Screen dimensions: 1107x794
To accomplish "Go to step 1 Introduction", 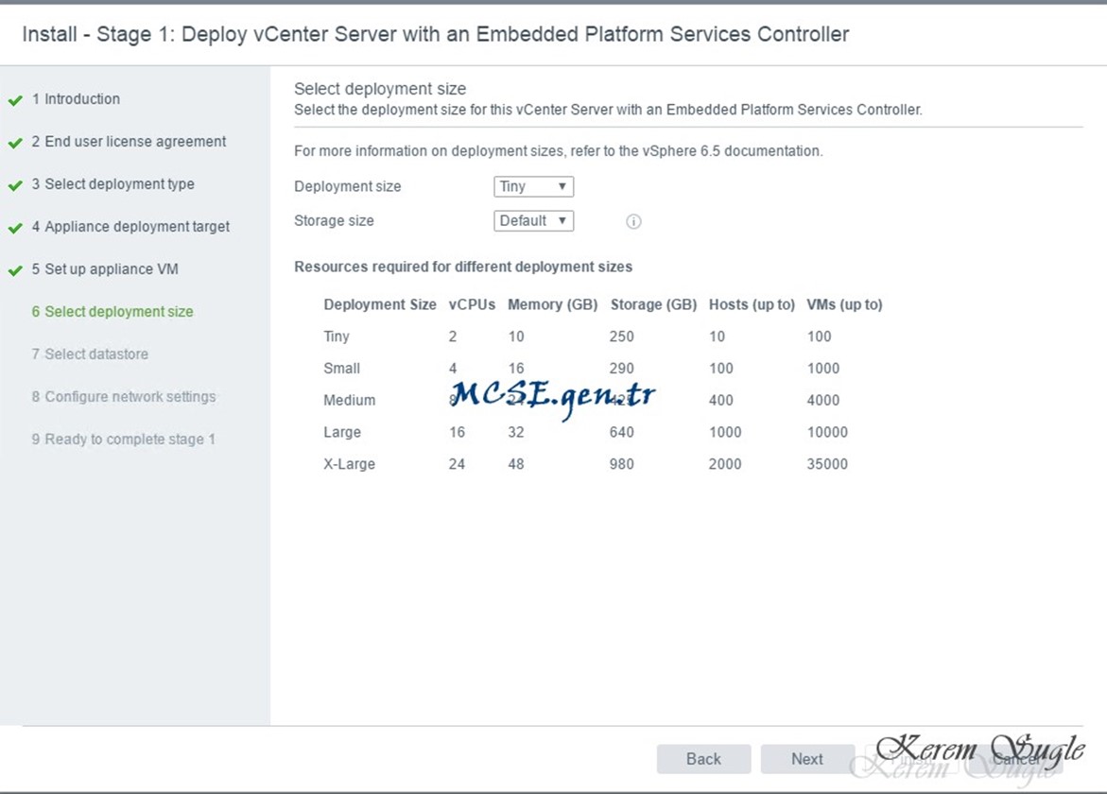I will point(76,99).
